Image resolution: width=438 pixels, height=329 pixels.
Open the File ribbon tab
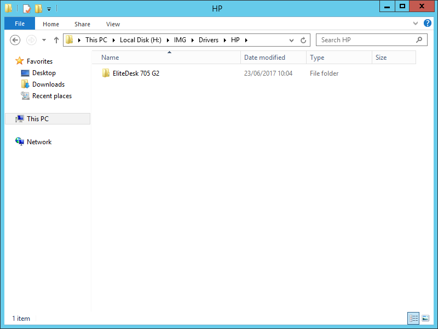pos(20,24)
